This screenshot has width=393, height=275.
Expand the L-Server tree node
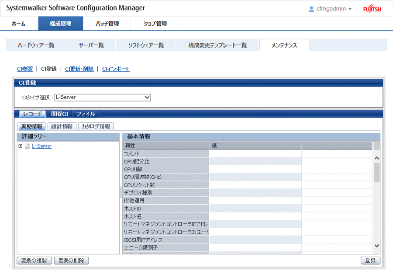tap(21, 146)
